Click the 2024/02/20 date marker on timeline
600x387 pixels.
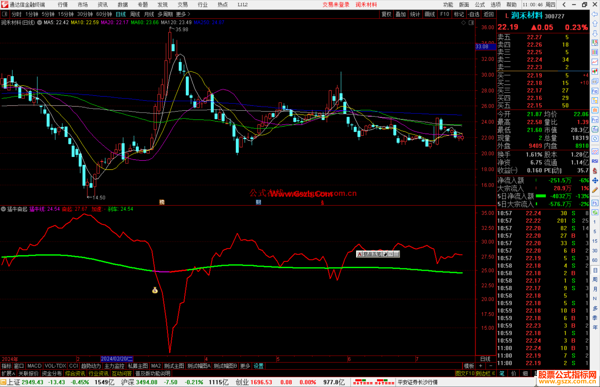[x=116, y=359]
